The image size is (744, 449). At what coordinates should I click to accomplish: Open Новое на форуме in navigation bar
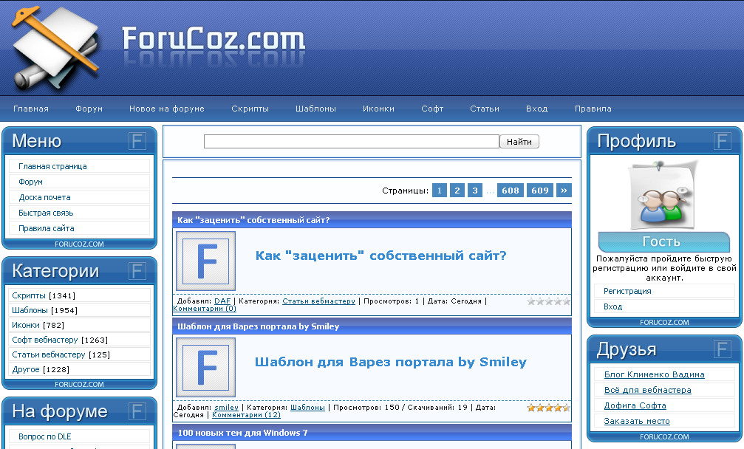(x=166, y=109)
